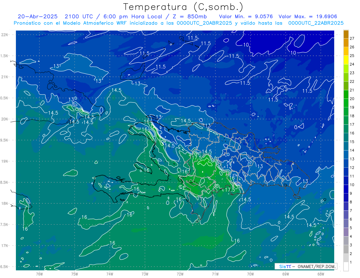Click longitude axis label '74W'

pos(110,274)
